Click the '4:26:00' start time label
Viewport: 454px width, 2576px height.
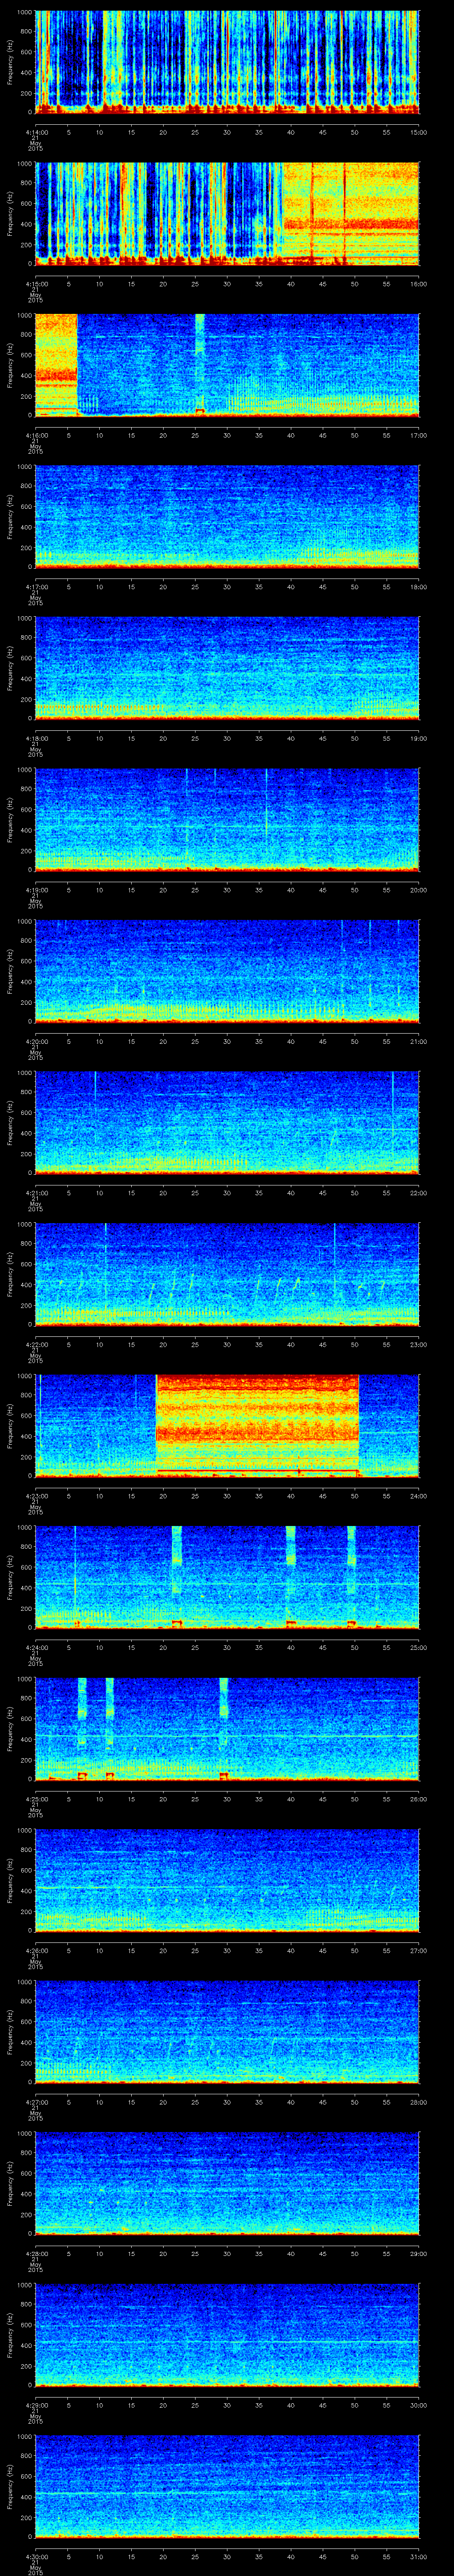[x=36, y=1950]
